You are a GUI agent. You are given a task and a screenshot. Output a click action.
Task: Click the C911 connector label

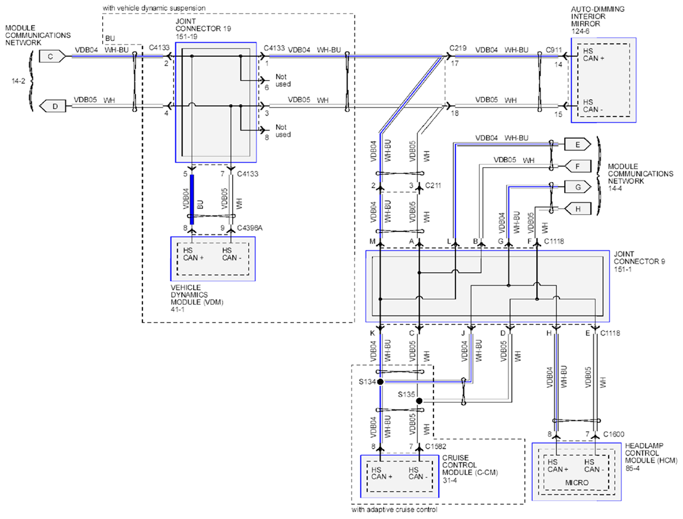(x=554, y=50)
